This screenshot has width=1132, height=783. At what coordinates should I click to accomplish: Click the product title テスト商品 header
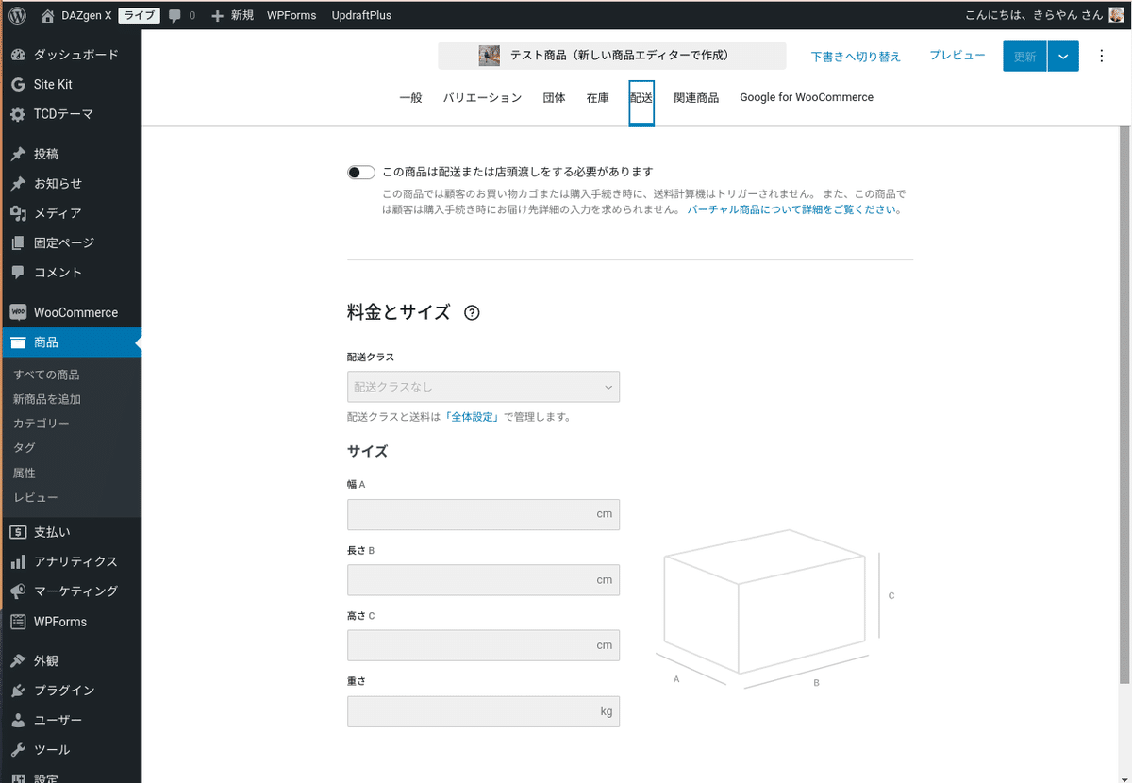(620, 56)
